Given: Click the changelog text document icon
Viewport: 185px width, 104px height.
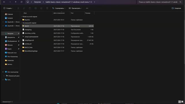Looking at the screenshot, I should [x=23, y=29].
